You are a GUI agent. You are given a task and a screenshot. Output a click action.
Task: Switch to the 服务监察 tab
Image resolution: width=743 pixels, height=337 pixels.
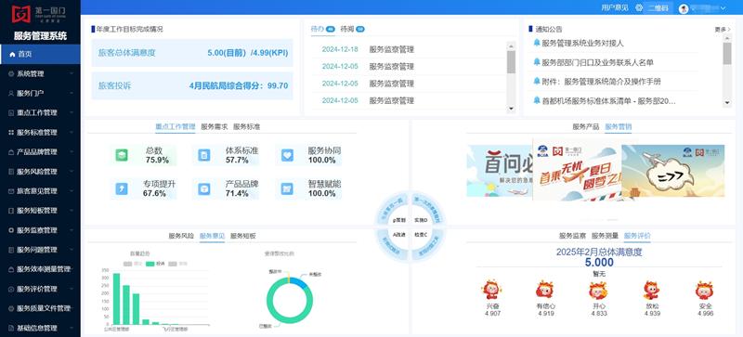(x=572, y=236)
